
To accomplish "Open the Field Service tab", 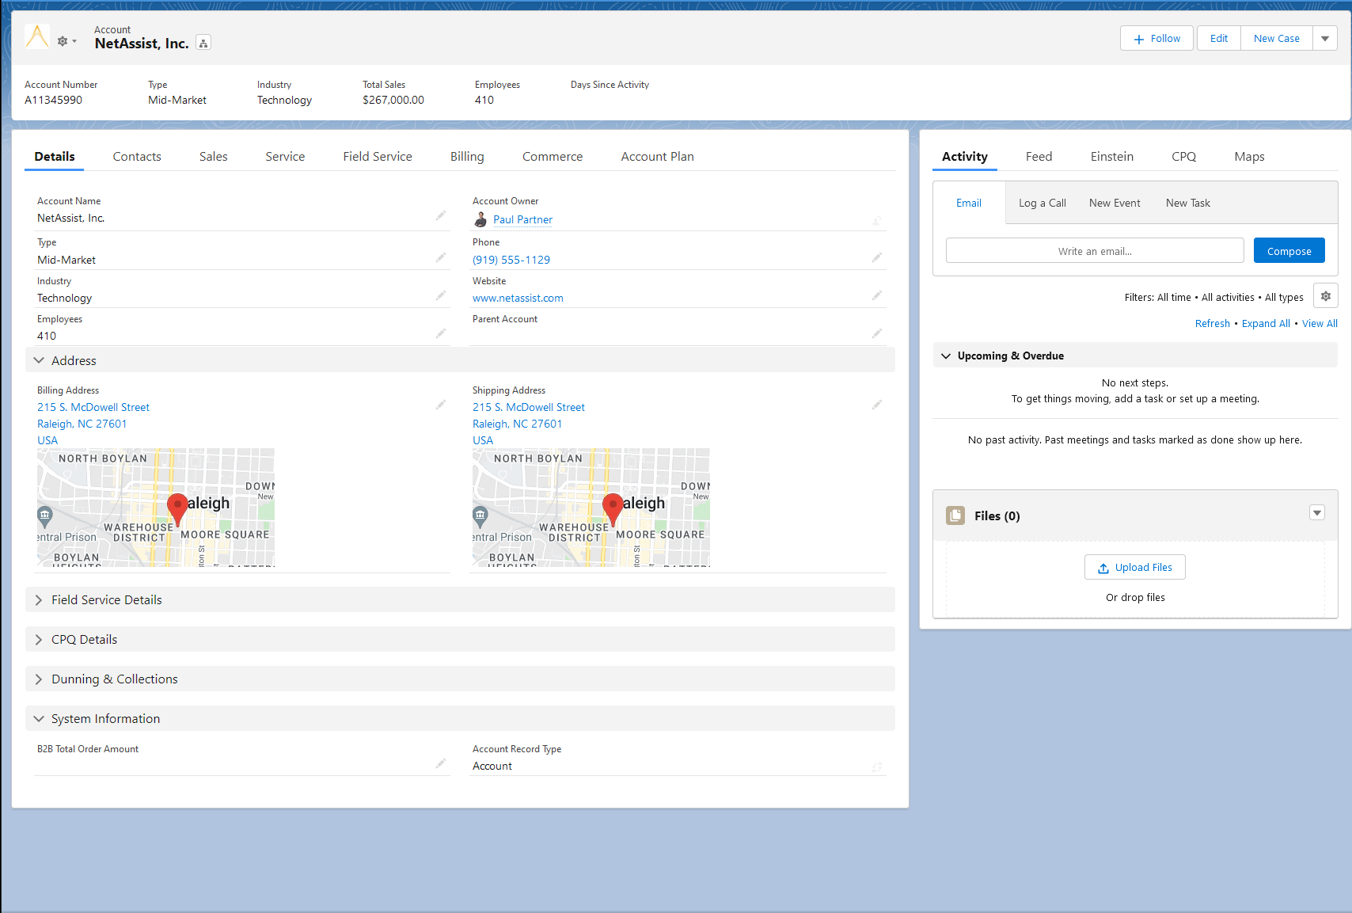I will click(378, 157).
